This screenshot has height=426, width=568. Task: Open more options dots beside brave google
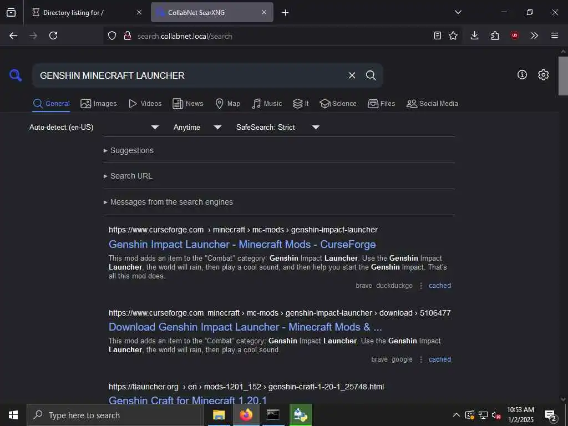click(x=420, y=359)
